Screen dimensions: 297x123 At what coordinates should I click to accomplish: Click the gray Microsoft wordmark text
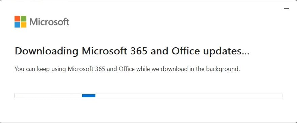pos(49,22)
